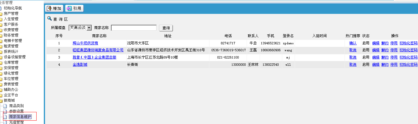Screen dimensions: 418x124
Task: Click 解约 for 辉山牛奶供货商
Action: point(385,43)
